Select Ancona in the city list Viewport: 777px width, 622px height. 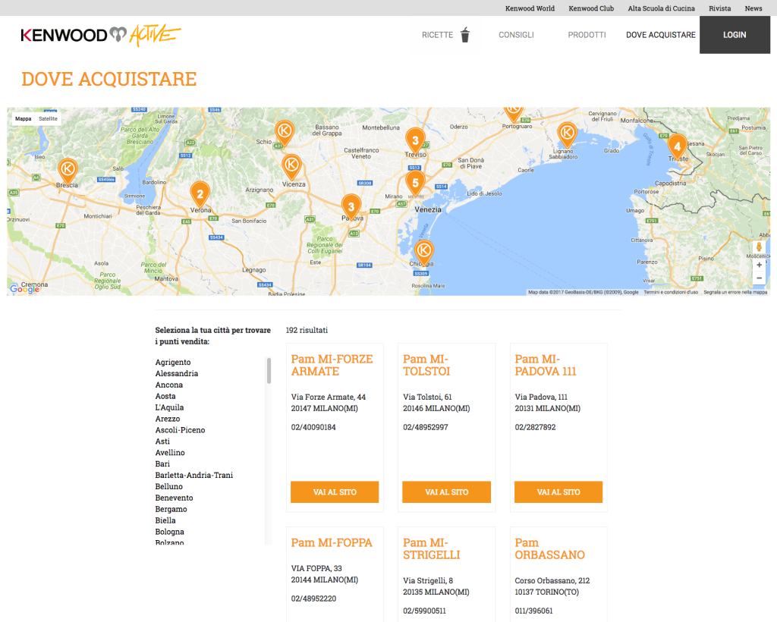[169, 385]
